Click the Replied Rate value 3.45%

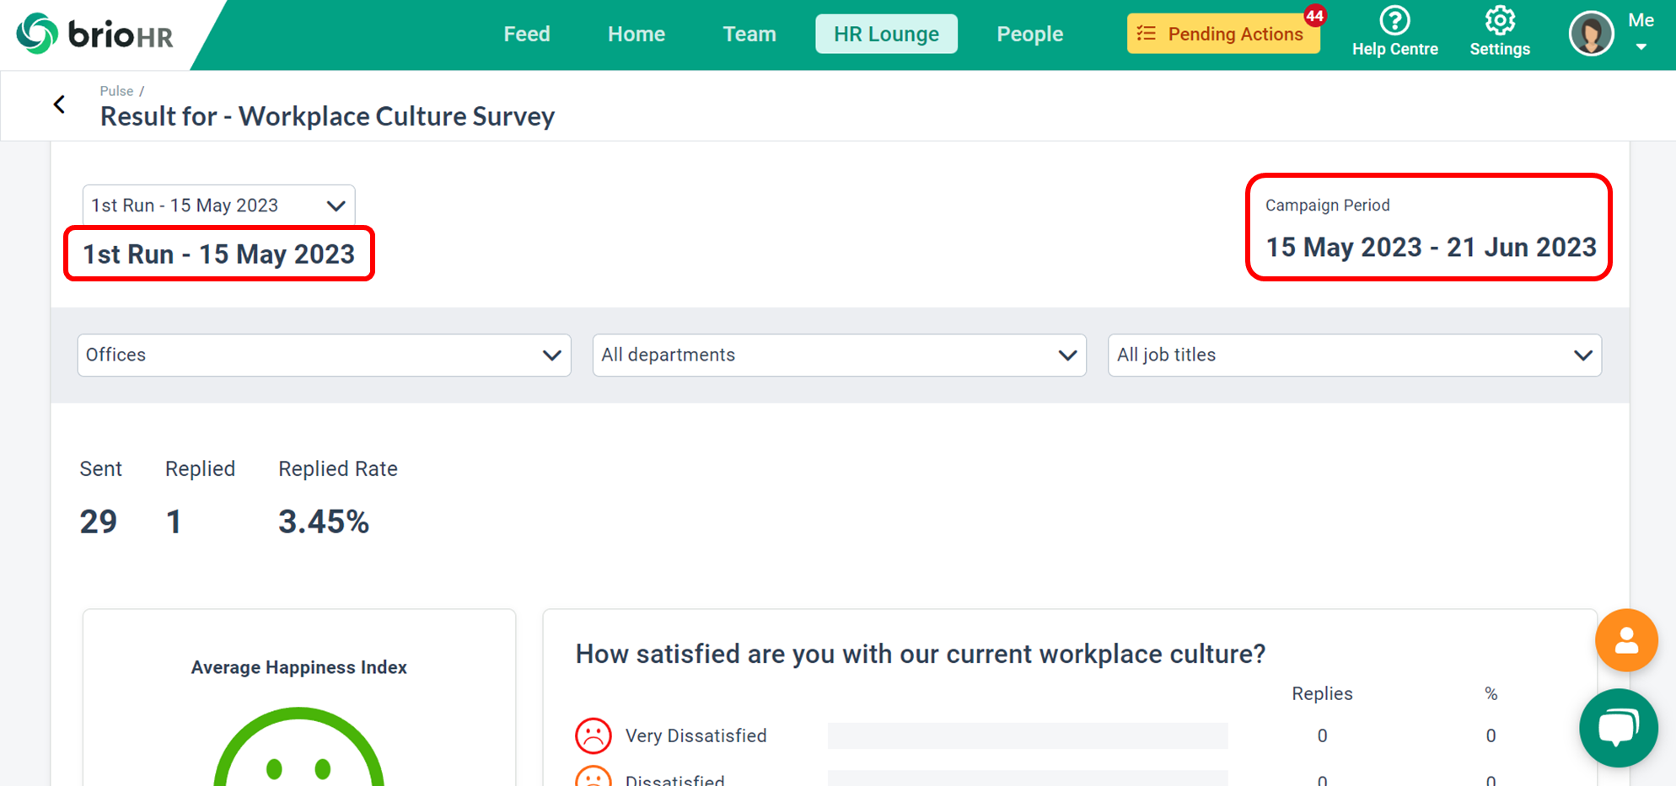coord(324,521)
